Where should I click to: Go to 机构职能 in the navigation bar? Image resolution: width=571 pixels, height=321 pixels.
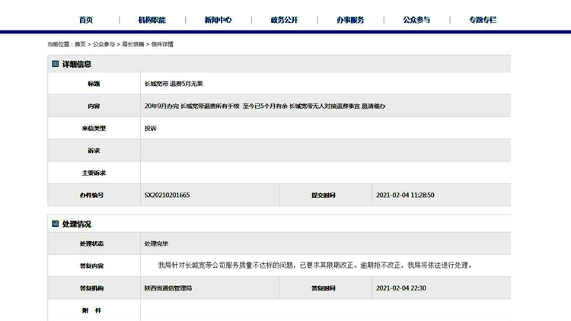[x=152, y=20]
